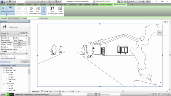Open the Walkthrough type selector dropdown
This screenshot has width=171, height=96.
tap(29, 27)
